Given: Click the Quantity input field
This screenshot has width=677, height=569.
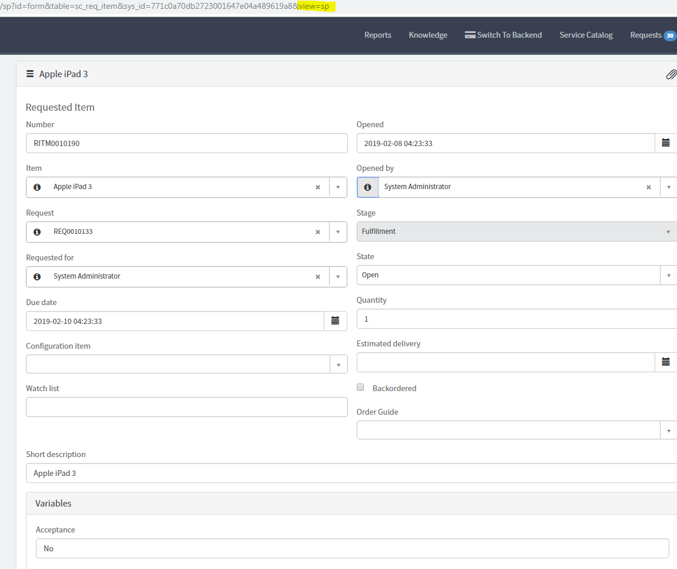Looking at the screenshot, I should click(x=517, y=319).
